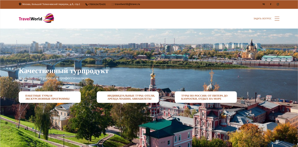Click the TravelWorld logo text
The width and height of the screenshot is (298, 147).
point(30,19)
